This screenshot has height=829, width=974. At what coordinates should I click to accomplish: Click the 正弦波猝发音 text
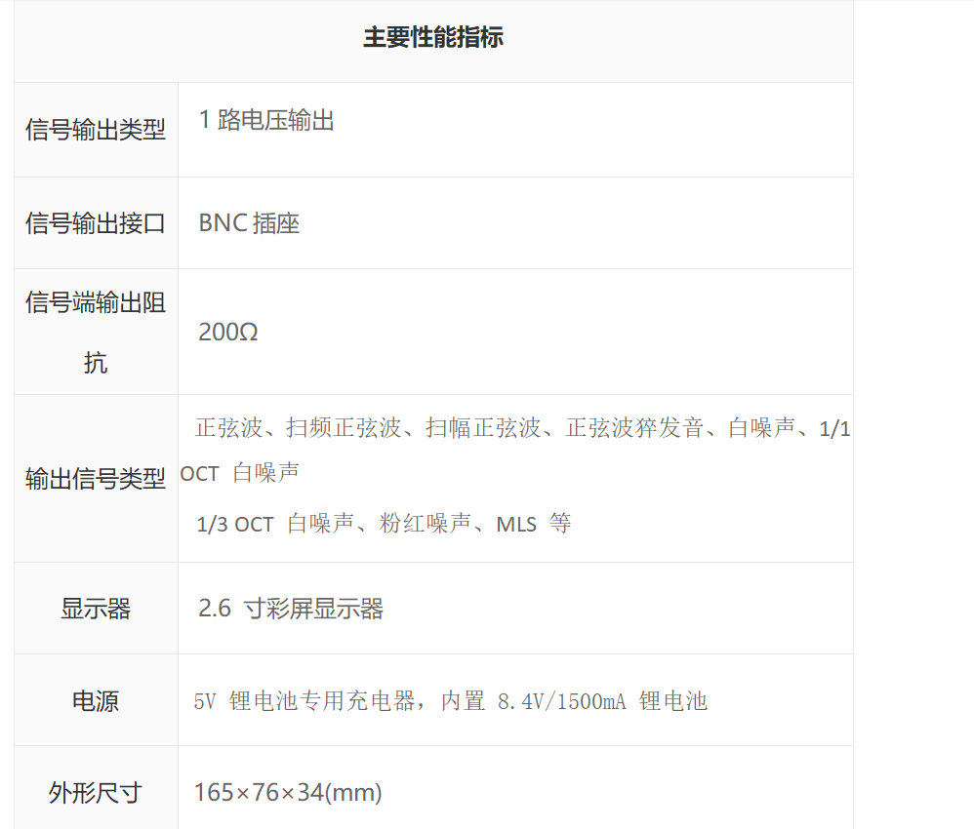click(634, 428)
